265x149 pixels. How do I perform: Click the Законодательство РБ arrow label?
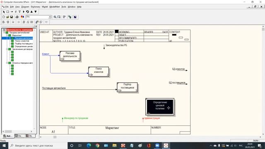(x=116, y=45)
